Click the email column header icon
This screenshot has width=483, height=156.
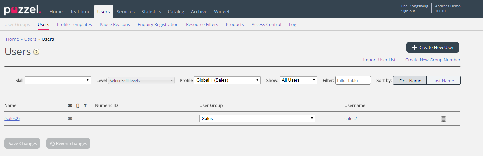pos(70,106)
